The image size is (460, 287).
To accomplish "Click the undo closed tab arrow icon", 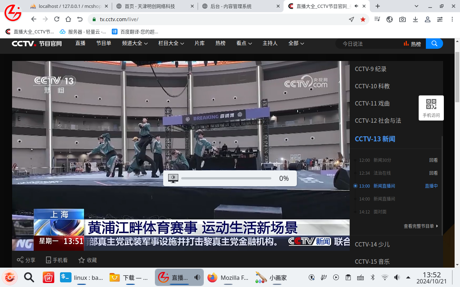I will [x=80, y=19].
